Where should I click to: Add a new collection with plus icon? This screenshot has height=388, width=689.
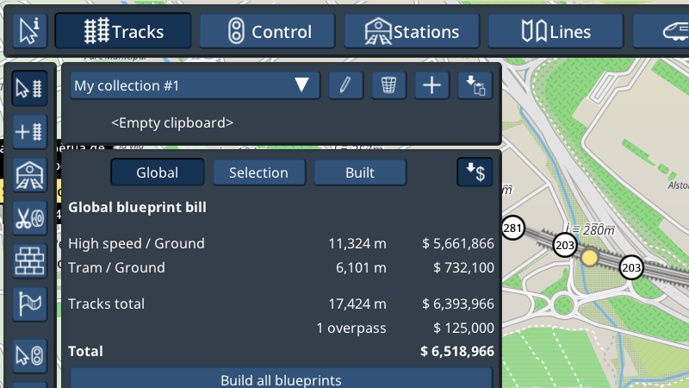tap(432, 85)
